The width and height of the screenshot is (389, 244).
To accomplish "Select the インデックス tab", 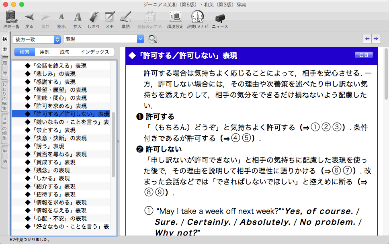I will click(x=94, y=52).
